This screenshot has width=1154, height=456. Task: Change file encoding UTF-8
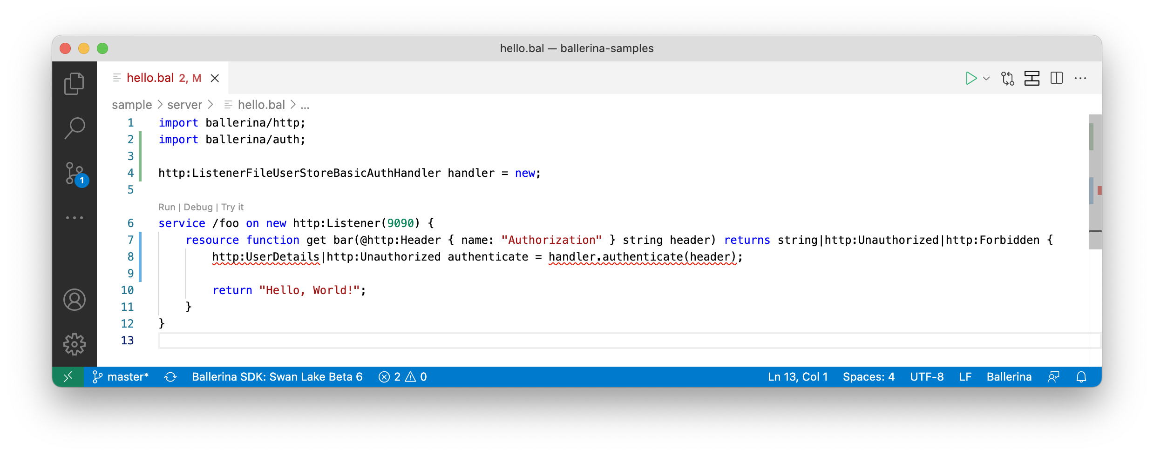point(927,377)
